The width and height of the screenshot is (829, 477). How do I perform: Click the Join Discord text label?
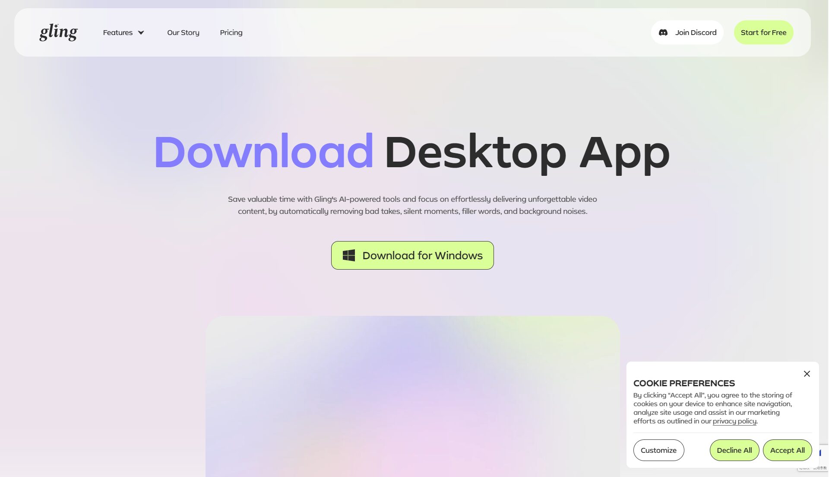pyautogui.click(x=696, y=33)
